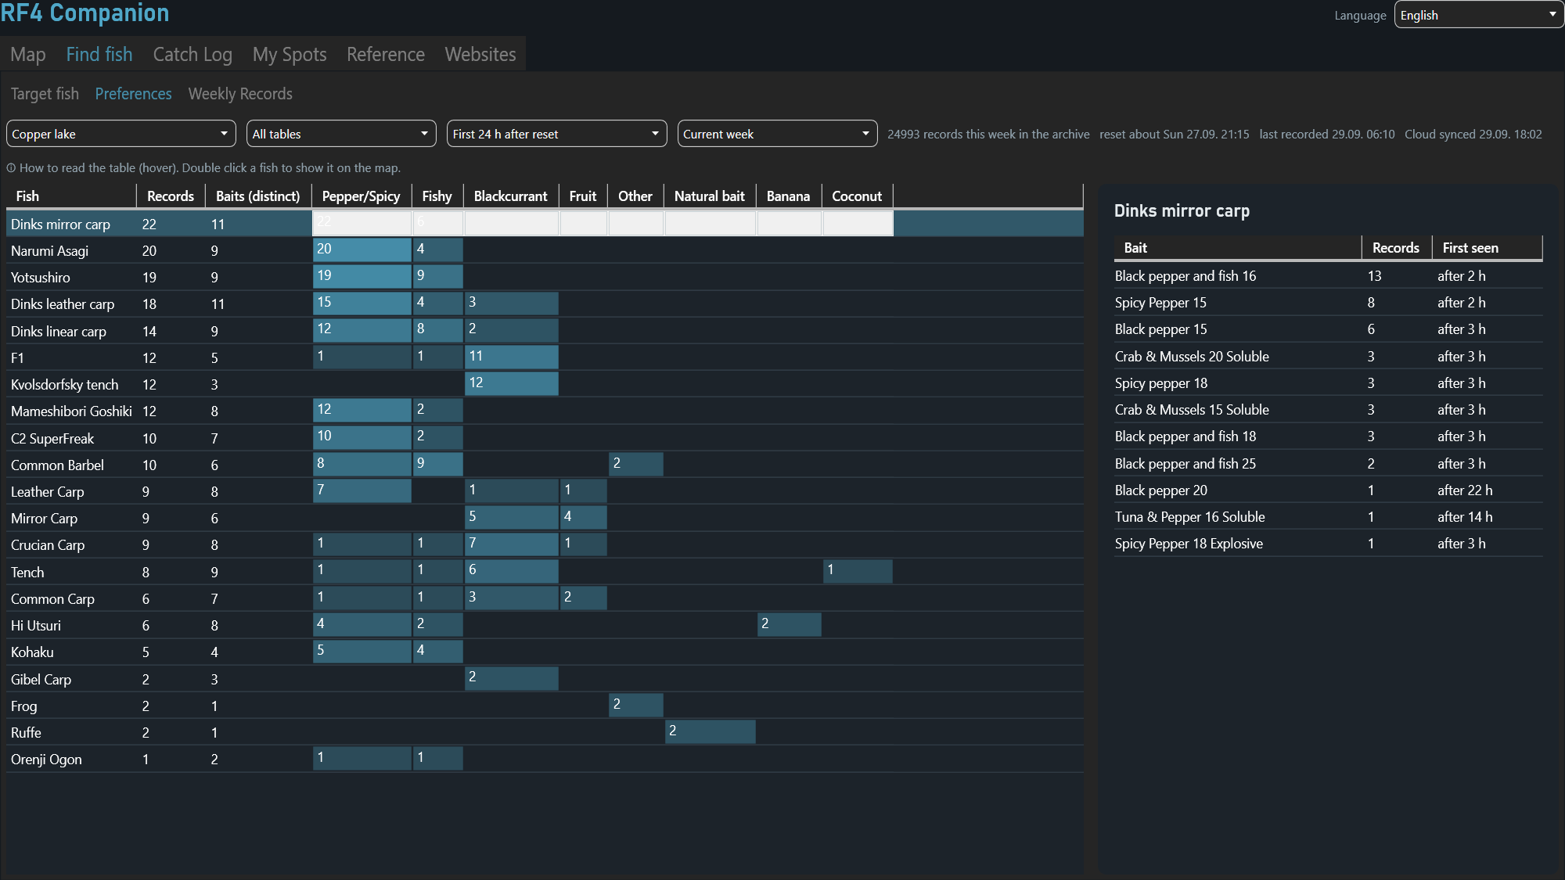Click the Natural bait column header

click(x=710, y=196)
